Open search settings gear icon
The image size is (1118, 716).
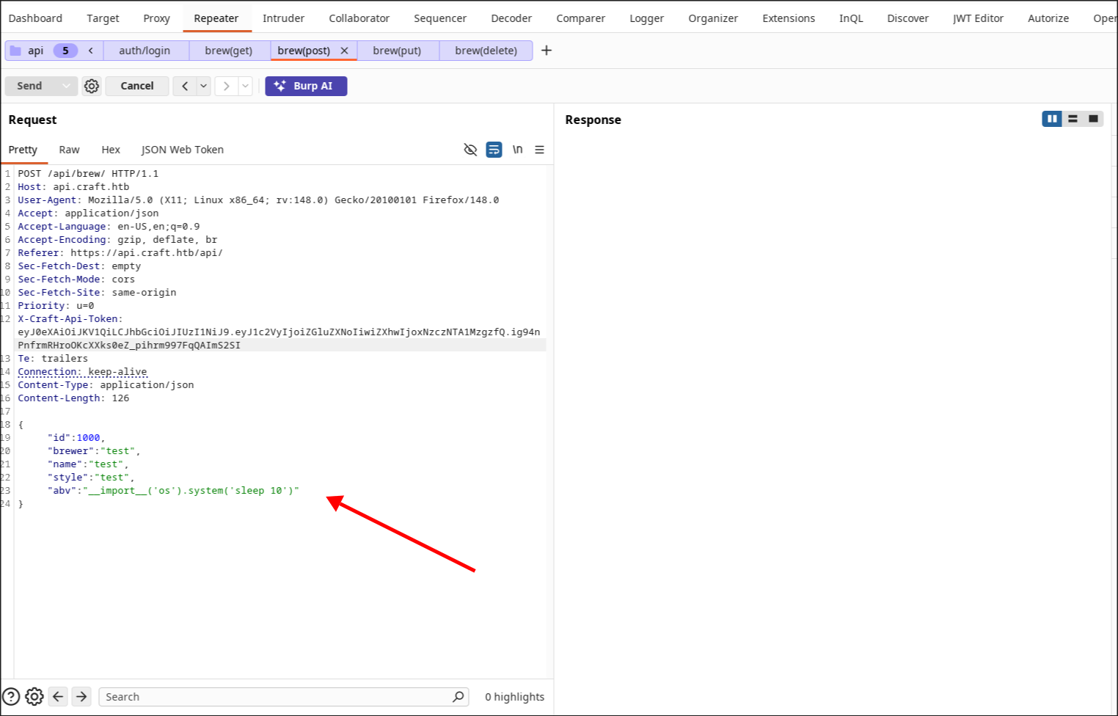click(34, 697)
